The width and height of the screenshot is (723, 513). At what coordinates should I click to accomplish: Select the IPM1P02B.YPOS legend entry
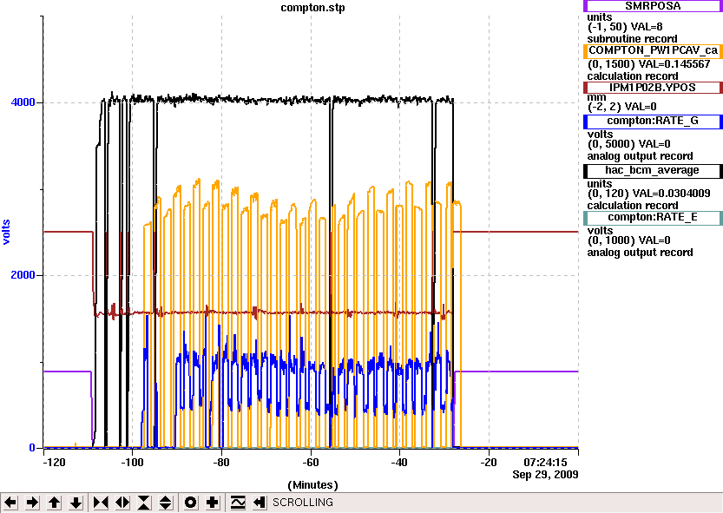(653, 87)
